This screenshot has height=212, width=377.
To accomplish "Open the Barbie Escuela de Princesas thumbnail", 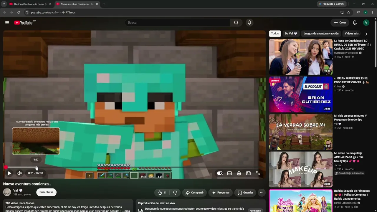I will coord(300,201).
